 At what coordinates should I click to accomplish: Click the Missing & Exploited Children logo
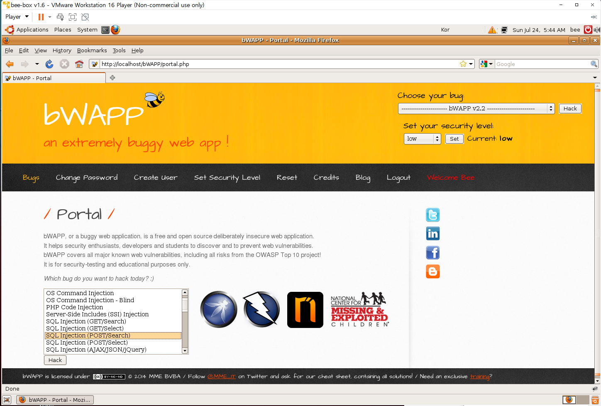(359, 310)
